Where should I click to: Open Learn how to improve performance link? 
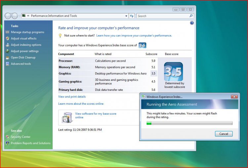click(134, 35)
